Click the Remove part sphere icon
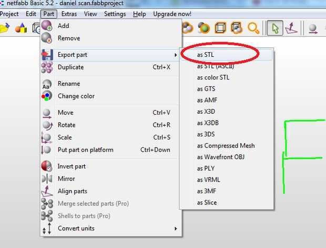Viewport: 326px width, 248px height. [x=47, y=38]
